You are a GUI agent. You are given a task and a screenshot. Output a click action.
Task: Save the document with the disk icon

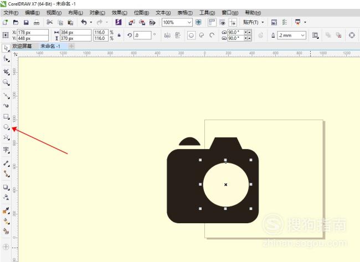coord(26,22)
